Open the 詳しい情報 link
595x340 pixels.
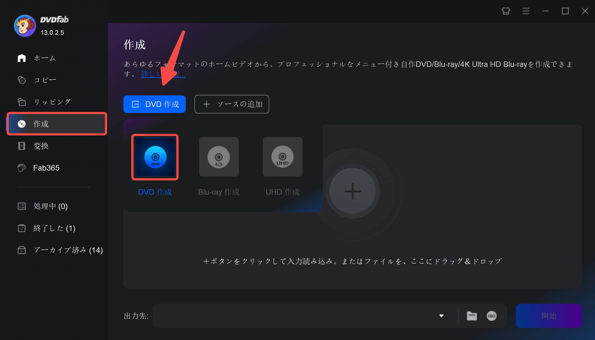pyautogui.click(x=163, y=74)
